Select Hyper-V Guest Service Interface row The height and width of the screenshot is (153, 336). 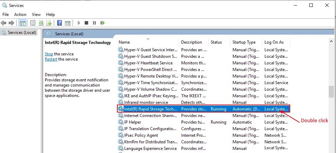(x=203, y=50)
